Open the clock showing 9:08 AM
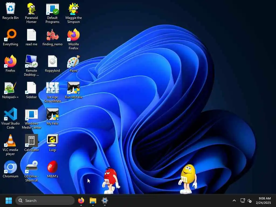 (263, 201)
